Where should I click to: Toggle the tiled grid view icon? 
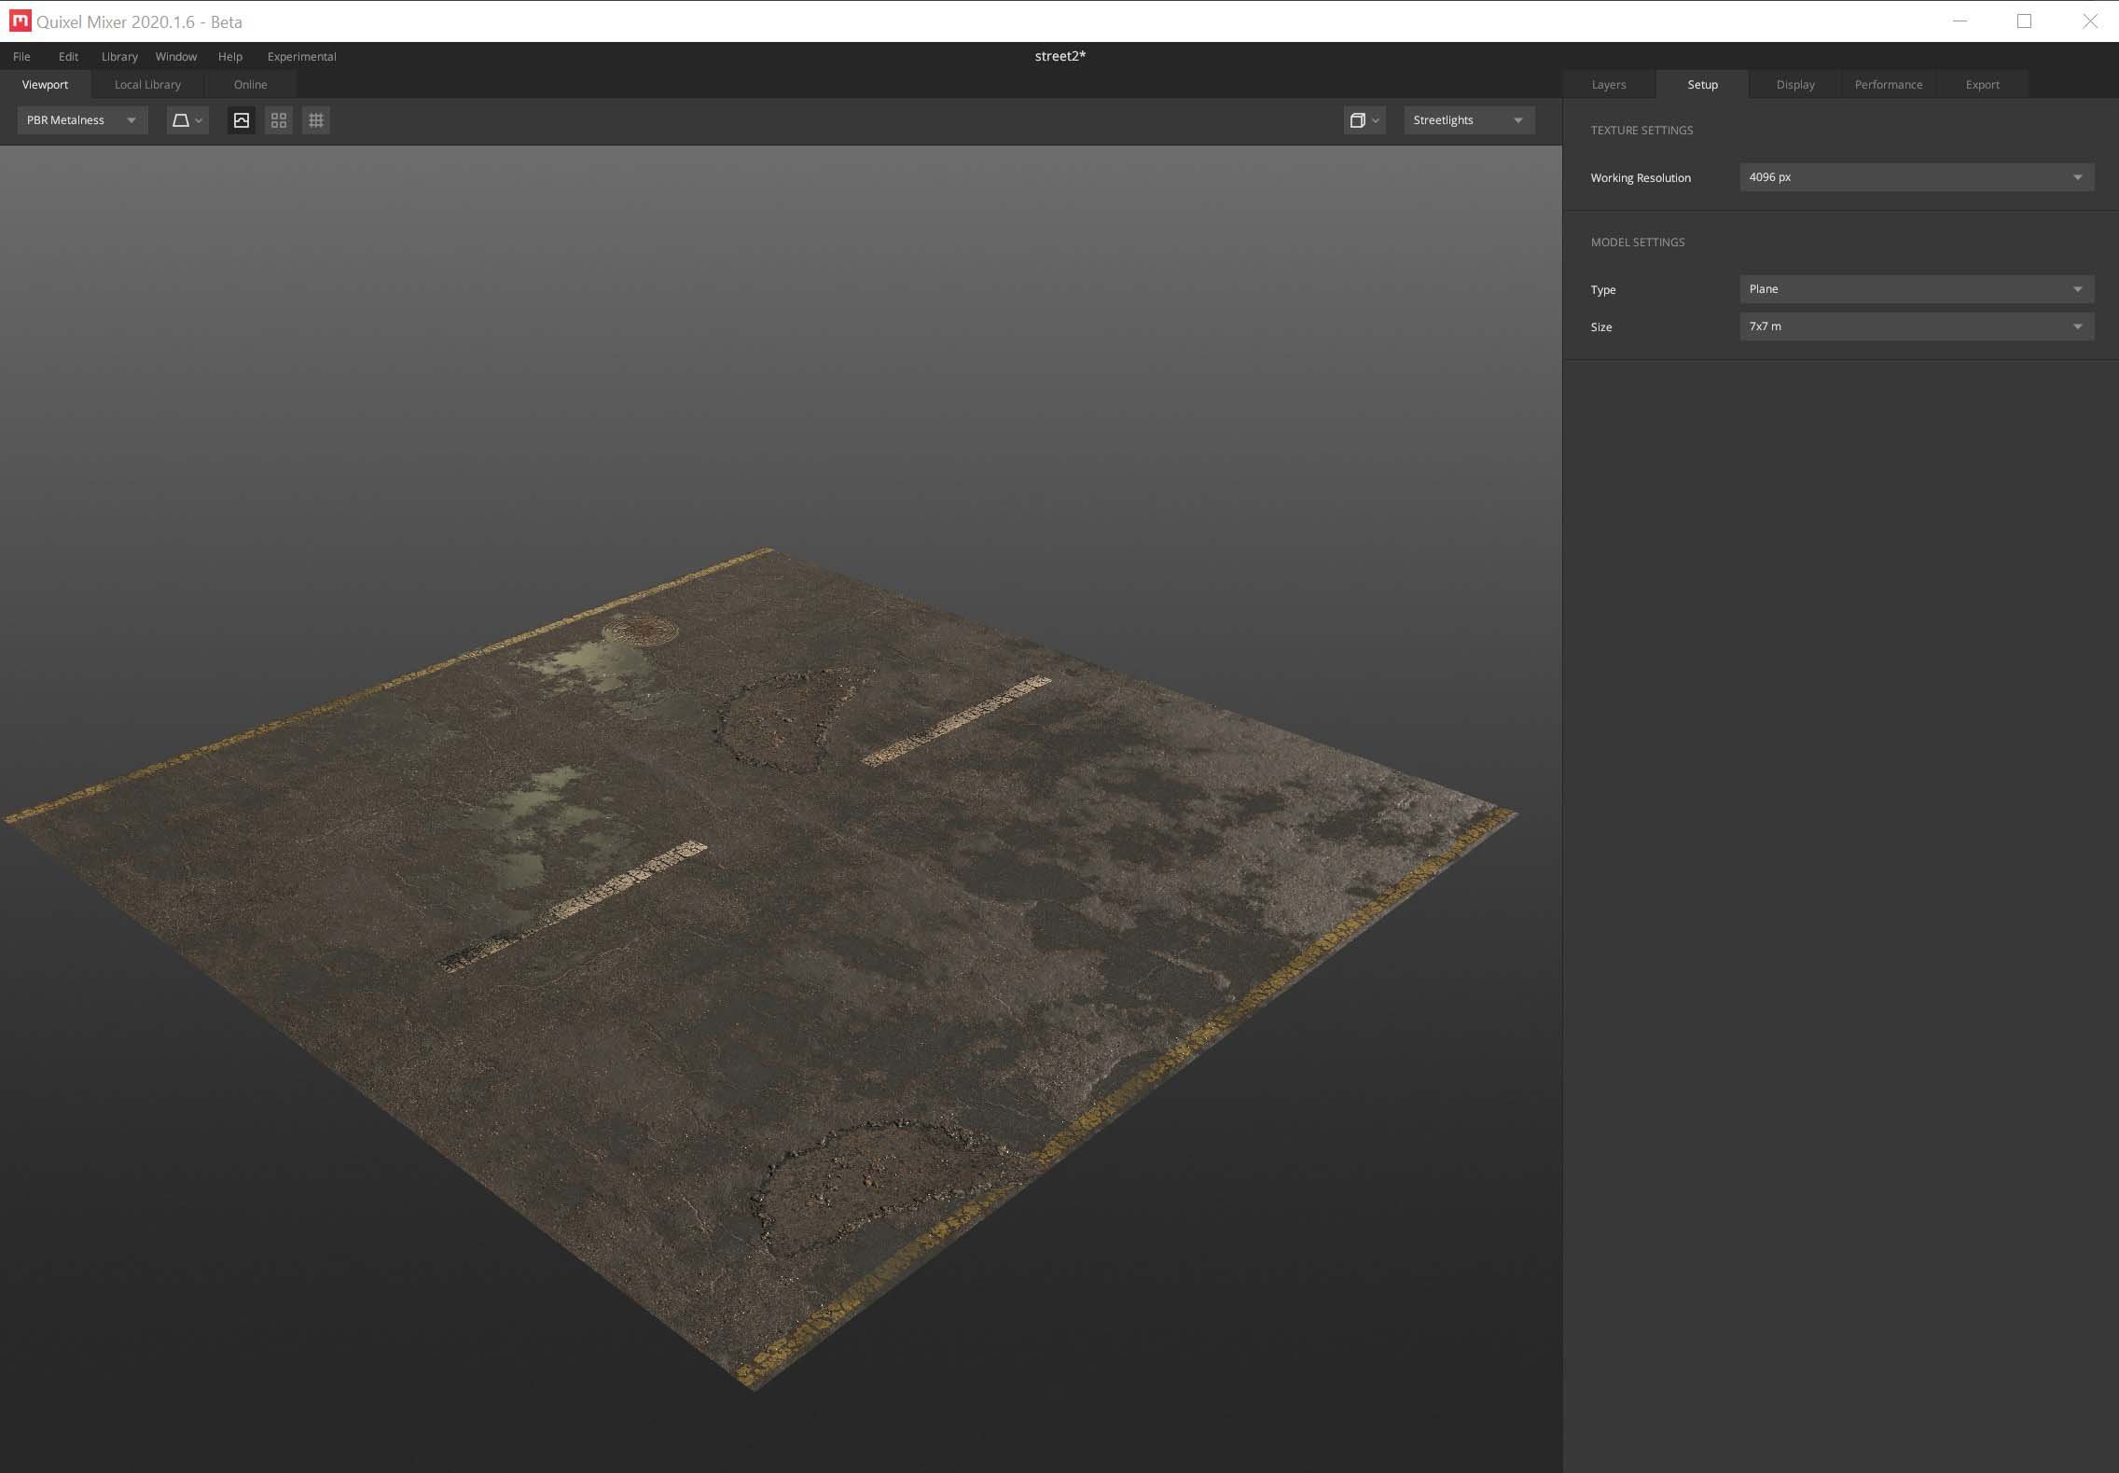coord(316,120)
